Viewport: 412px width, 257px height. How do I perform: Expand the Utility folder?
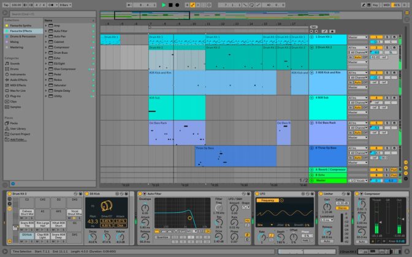tap(46, 96)
